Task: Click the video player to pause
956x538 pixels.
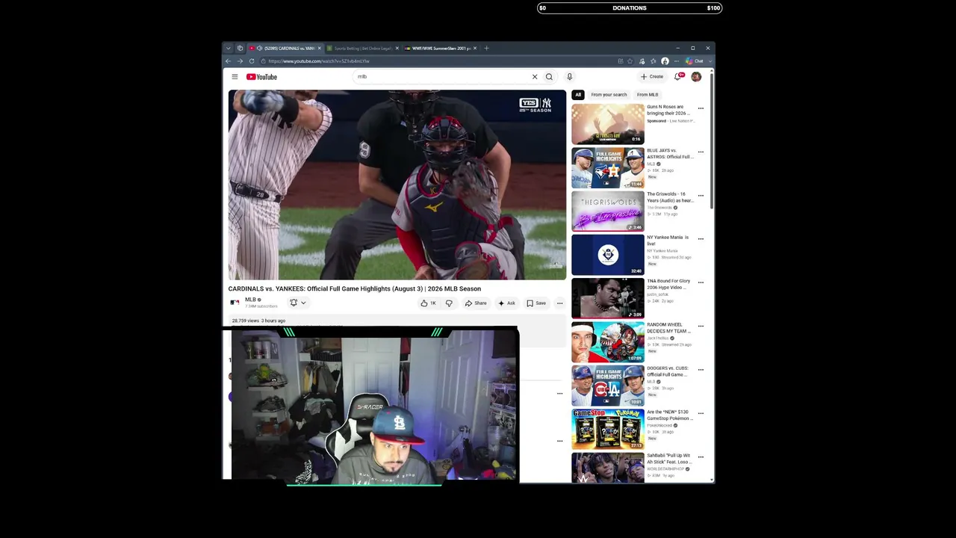Action: (397, 185)
